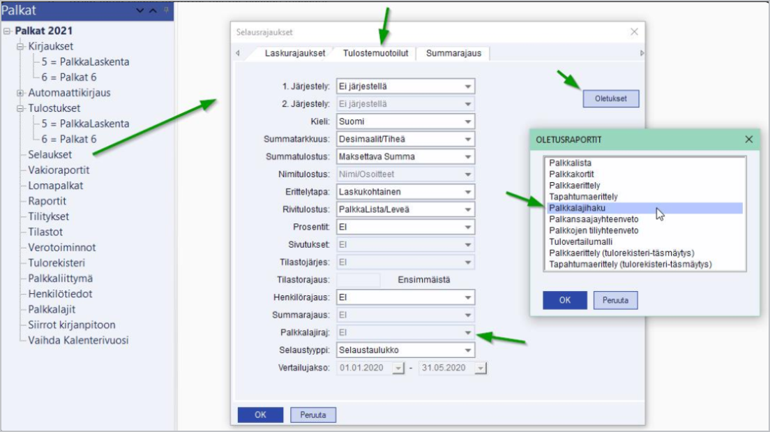Viewport: 770px width, 432px height.
Task: Select Tulovertailumalli in Oletusraportit list
Action: click(580, 241)
